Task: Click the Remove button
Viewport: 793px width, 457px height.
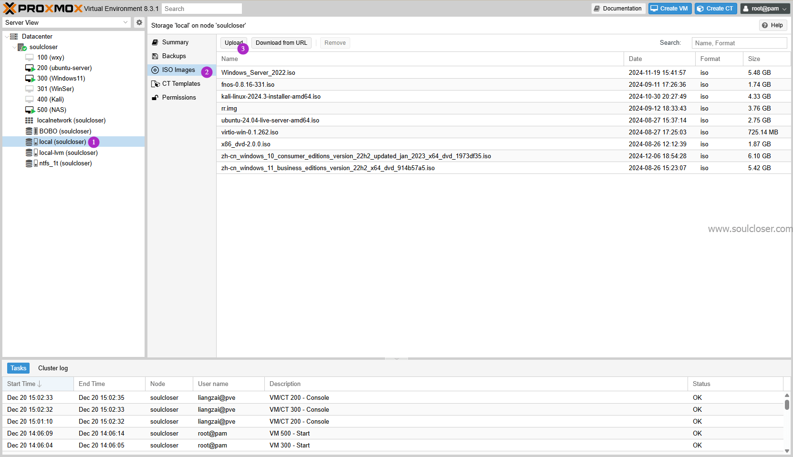Action: (335, 43)
